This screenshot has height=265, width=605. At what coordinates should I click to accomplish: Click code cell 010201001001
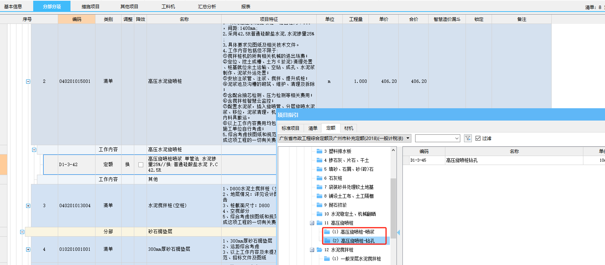click(76, 249)
